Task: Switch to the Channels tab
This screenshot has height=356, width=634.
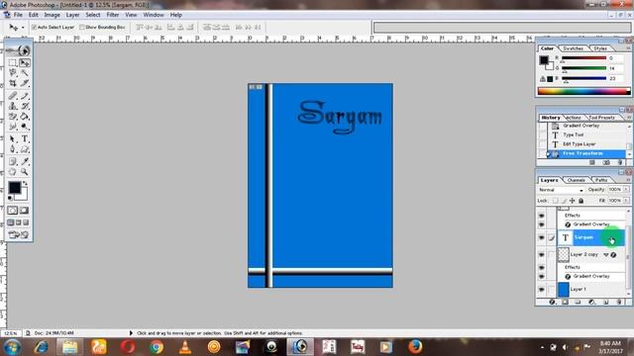Action: click(x=576, y=180)
